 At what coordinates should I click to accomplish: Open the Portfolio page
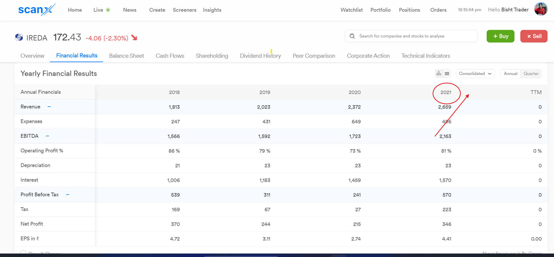381,10
